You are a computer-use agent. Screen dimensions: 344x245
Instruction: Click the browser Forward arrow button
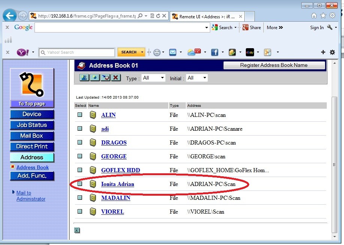point(22,16)
